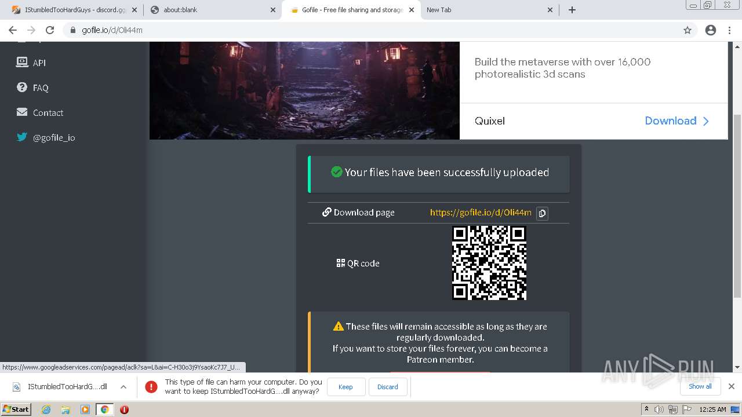Open Windows Media Player from taskbar

pos(85,409)
